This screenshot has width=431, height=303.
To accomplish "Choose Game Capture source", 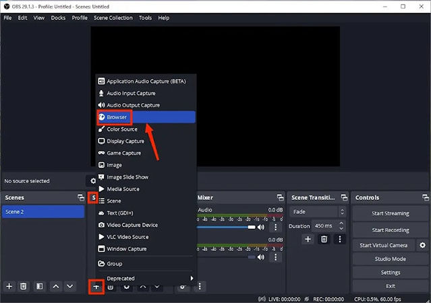I will point(146,153).
